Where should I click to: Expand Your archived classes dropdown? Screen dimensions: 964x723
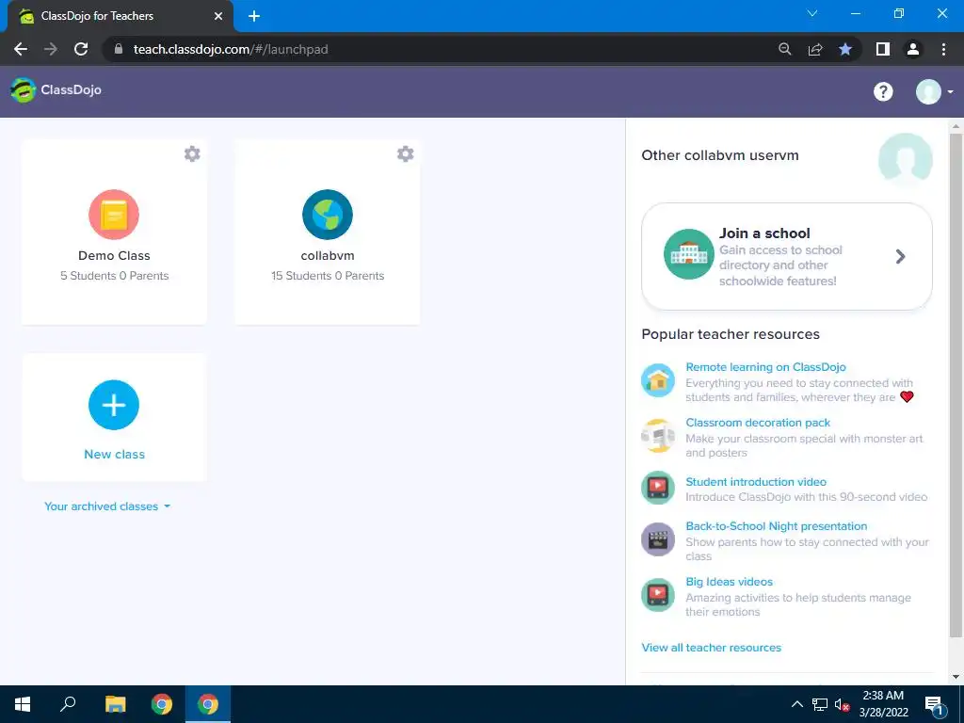tap(107, 506)
